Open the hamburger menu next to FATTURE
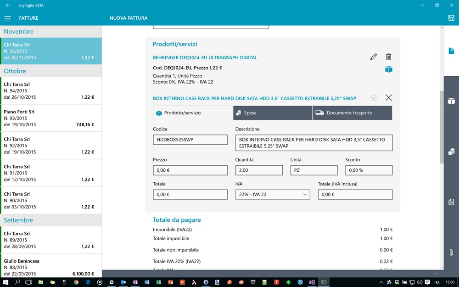This screenshot has width=459, height=287. point(8,18)
